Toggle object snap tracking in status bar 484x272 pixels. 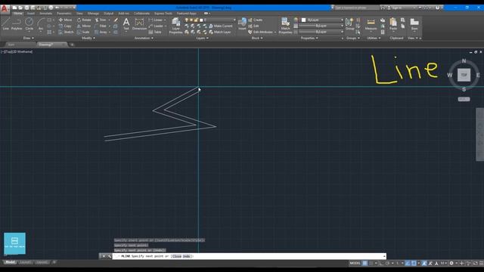408,263
